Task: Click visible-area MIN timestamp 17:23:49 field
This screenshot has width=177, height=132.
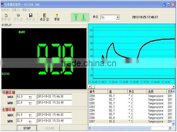Action: click(x=54, y=103)
